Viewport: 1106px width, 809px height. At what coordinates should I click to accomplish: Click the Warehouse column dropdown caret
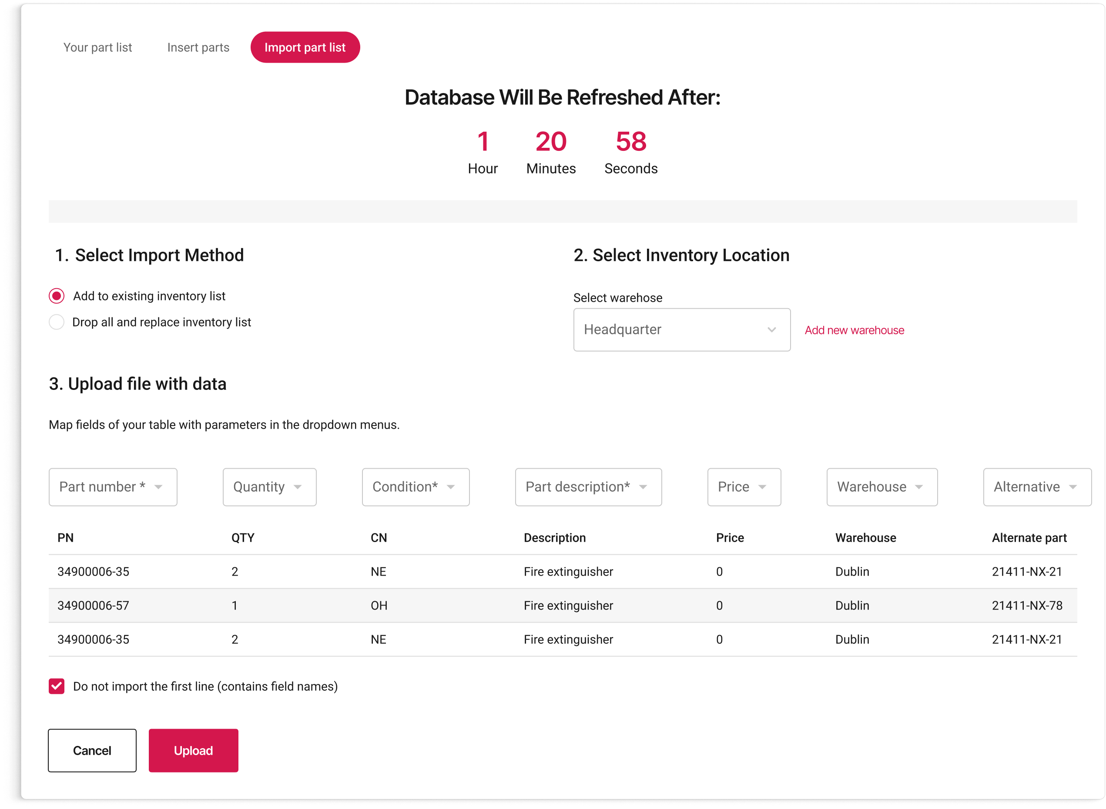(919, 487)
